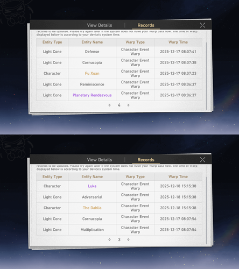Click Entity Type header in upper table

point(52,42)
